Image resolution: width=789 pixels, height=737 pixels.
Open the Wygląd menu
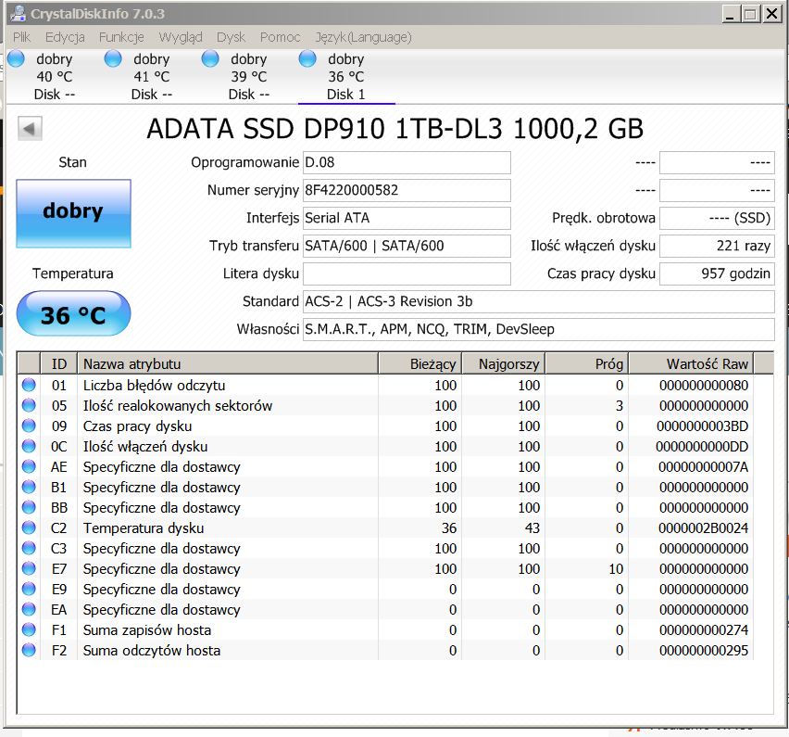click(x=181, y=37)
